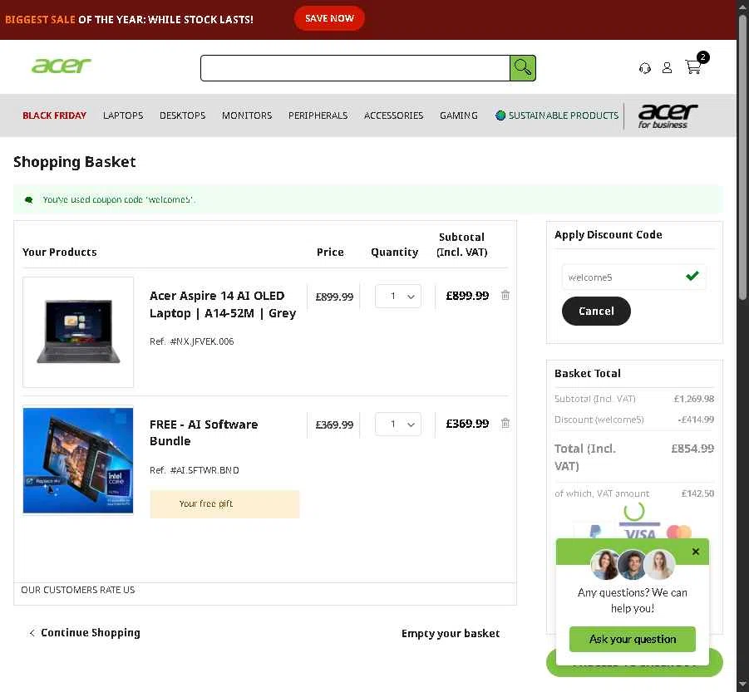Click the green search magnifier button
The image size is (749, 692).
point(523,68)
